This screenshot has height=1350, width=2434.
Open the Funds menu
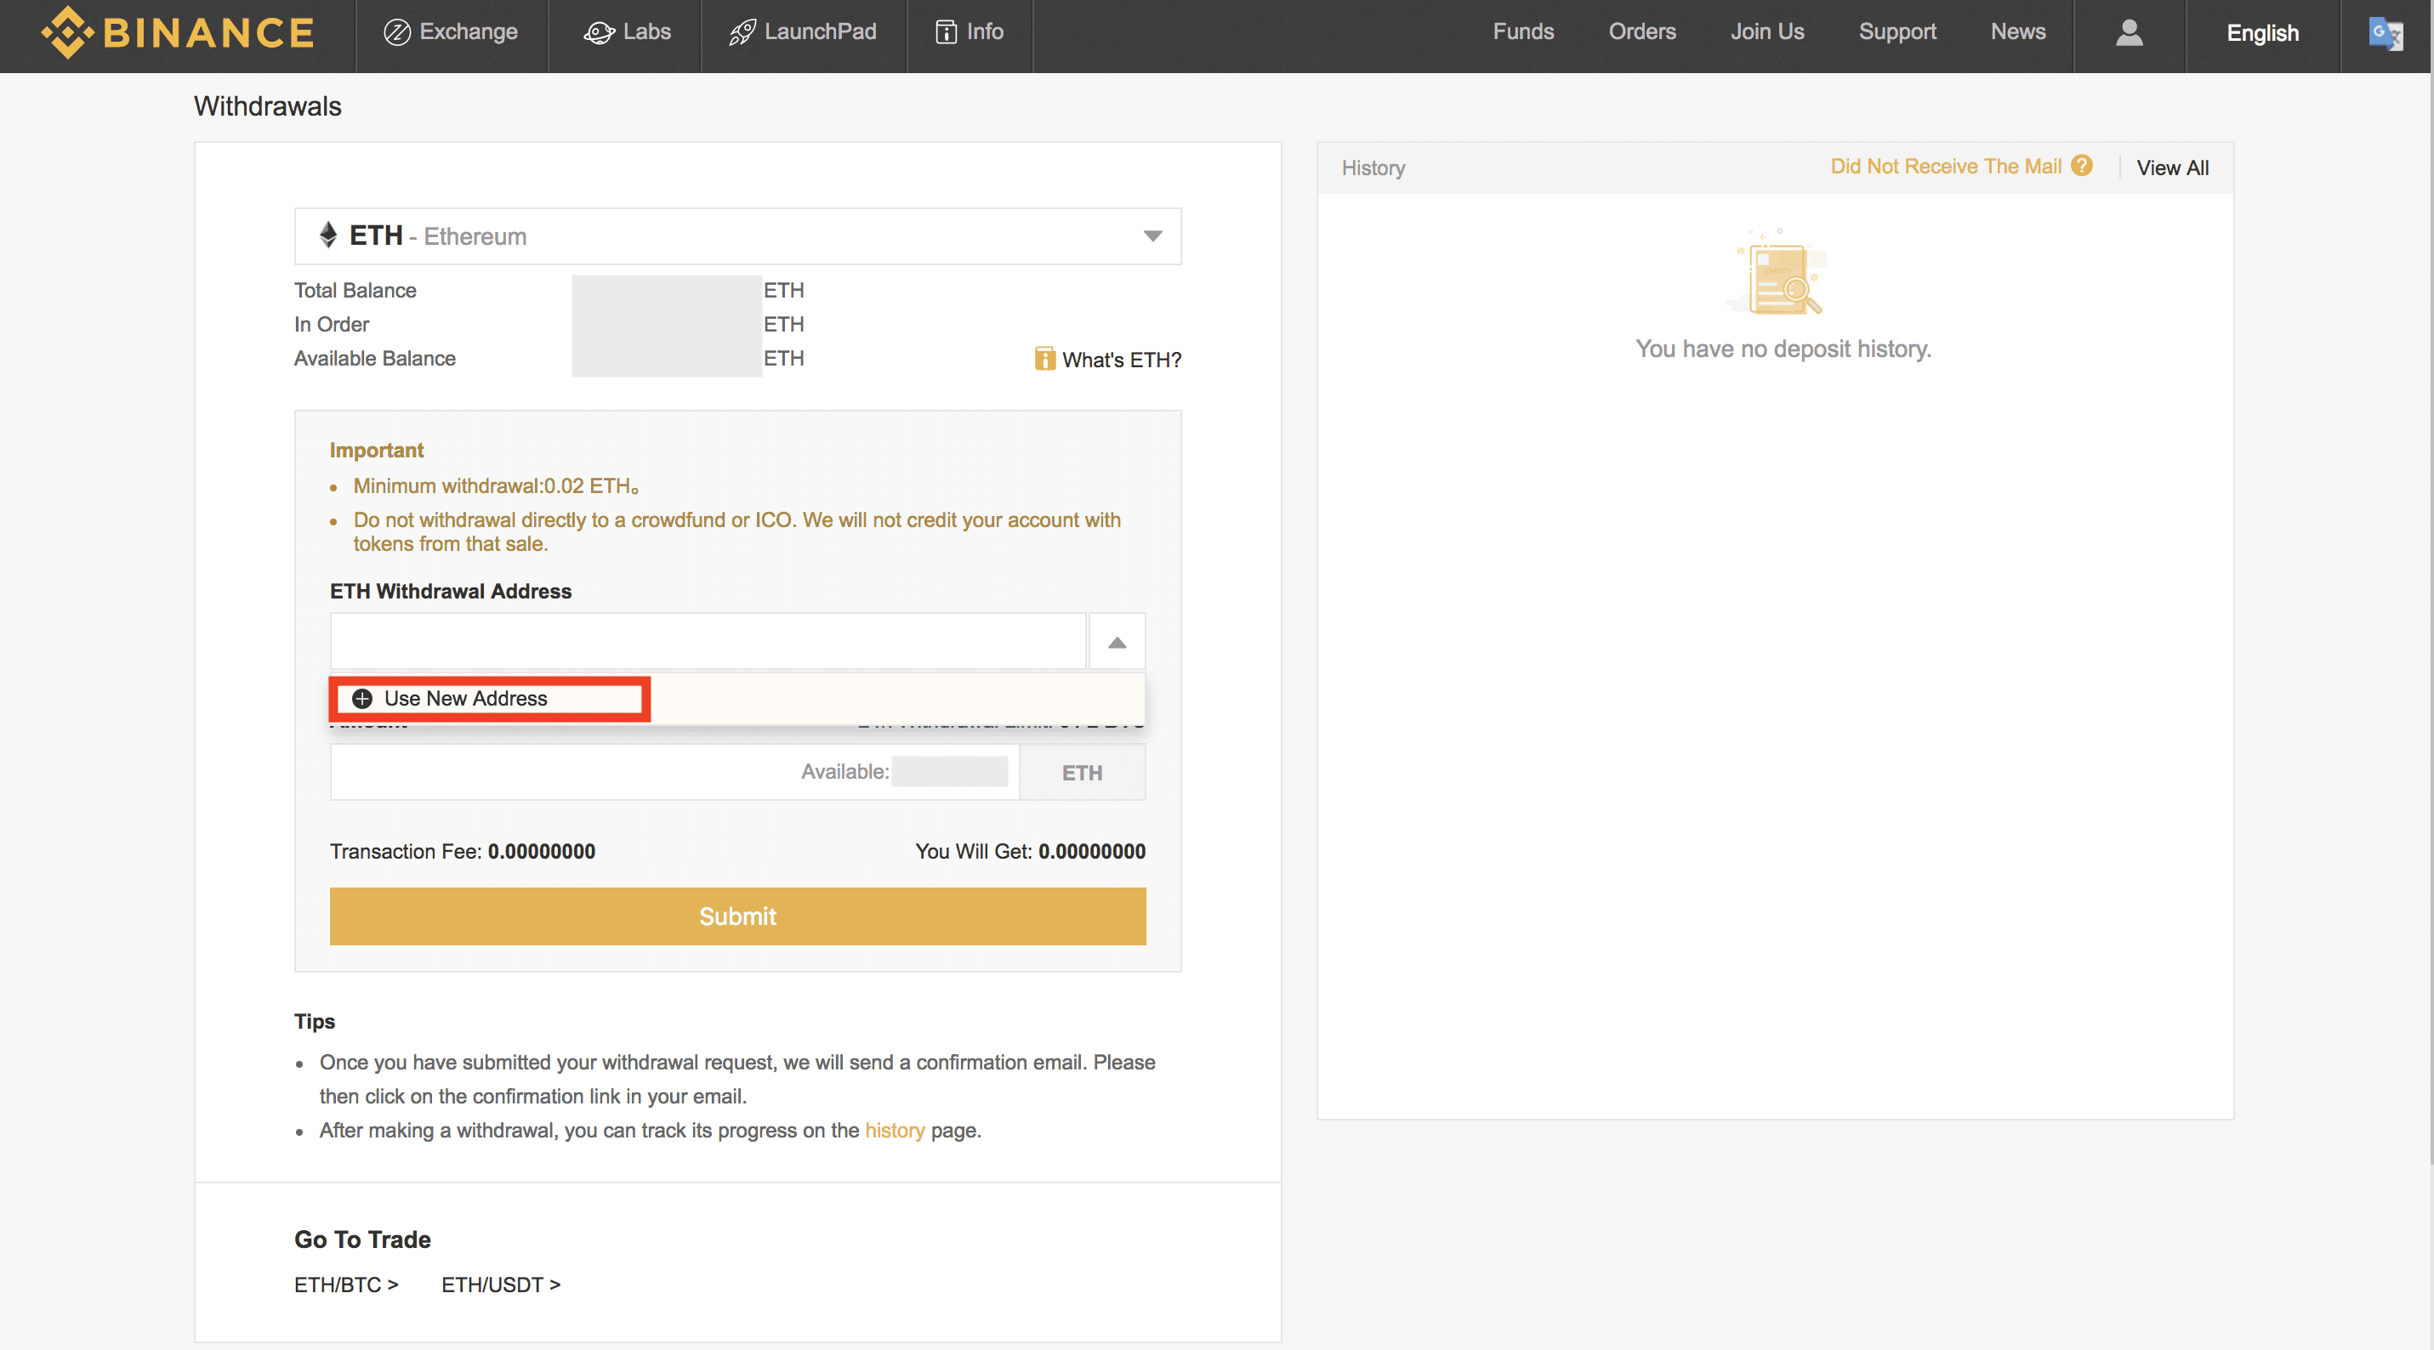coord(1523,32)
